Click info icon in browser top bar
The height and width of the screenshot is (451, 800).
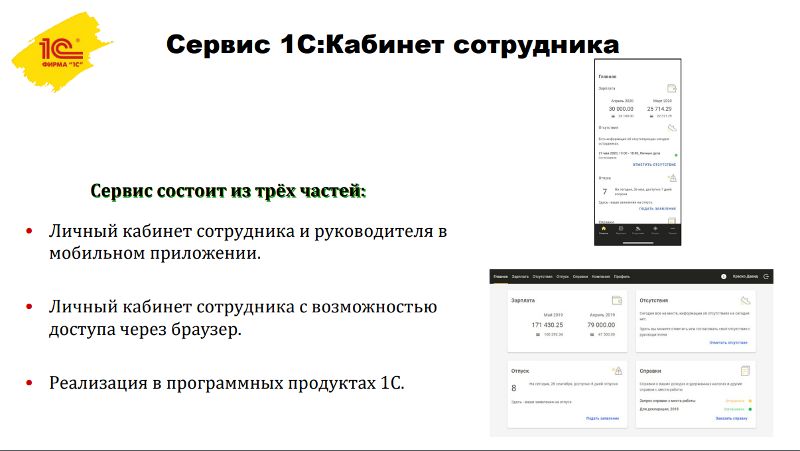pyautogui.click(x=724, y=277)
